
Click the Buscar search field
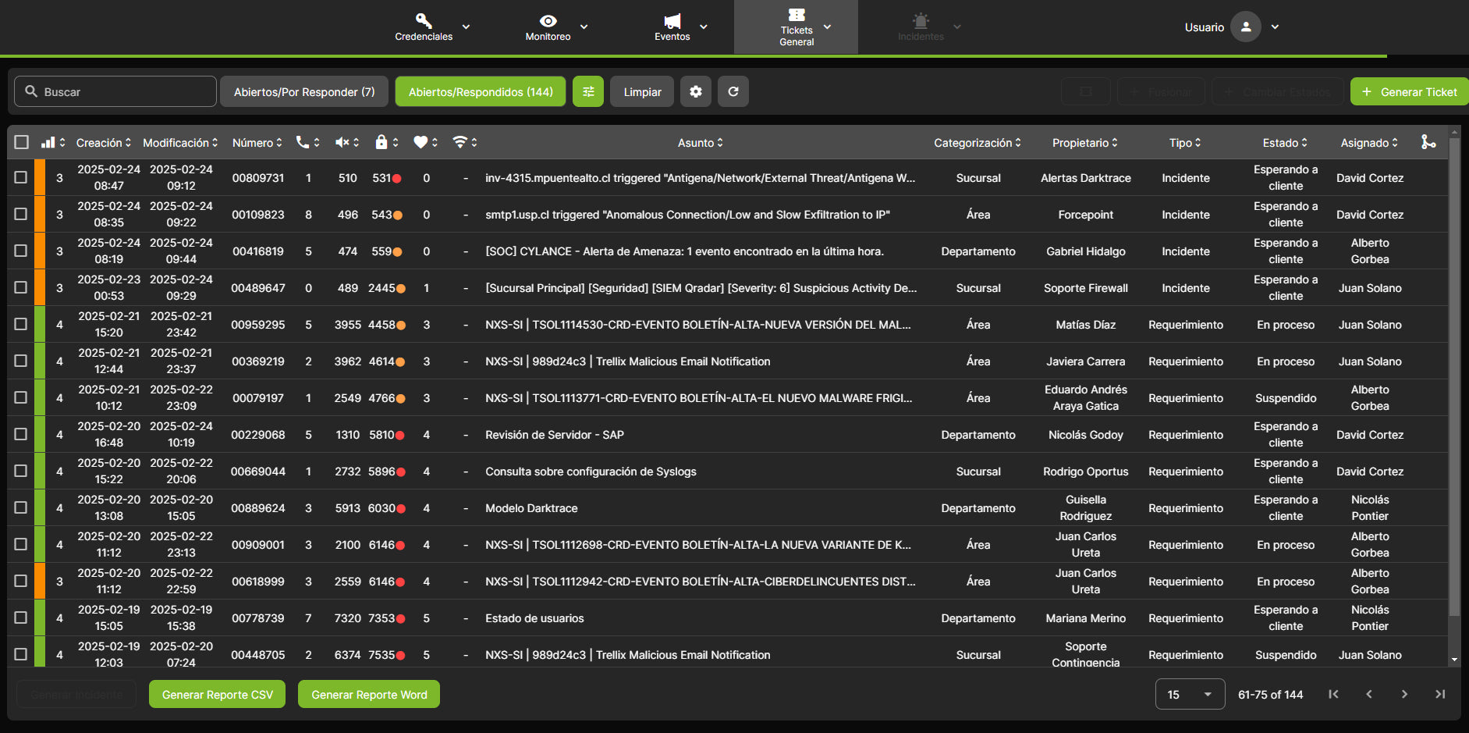(115, 91)
